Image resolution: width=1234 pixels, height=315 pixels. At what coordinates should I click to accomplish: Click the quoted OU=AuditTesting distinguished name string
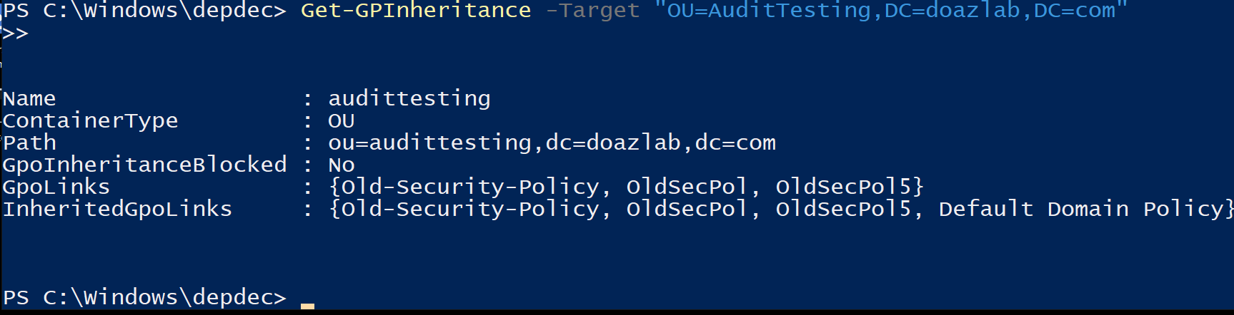[890, 10]
